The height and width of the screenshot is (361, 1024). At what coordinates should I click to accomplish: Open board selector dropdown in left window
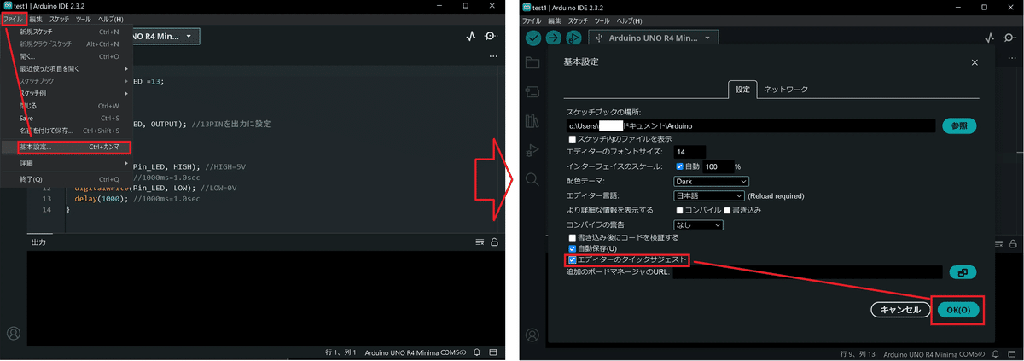167,36
